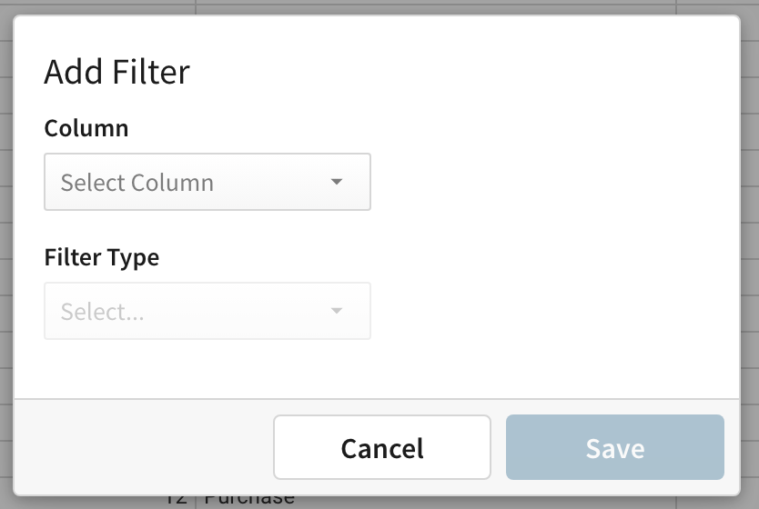Click the dimmed spreadsheet strip right of the dialog

pos(750,254)
